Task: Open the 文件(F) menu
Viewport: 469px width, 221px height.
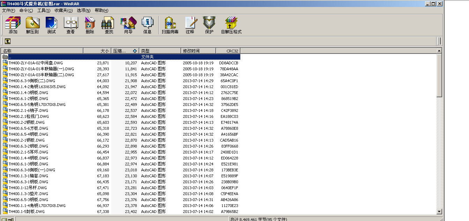Action: [9, 10]
